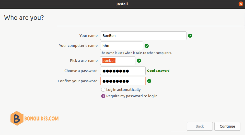Viewport: 245px width, 135px height.
Task: Click the green checkmark beside Your name
Action: point(190,36)
